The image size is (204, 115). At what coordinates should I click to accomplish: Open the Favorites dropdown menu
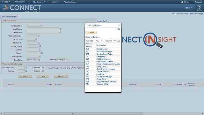click(x=5, y=2)
